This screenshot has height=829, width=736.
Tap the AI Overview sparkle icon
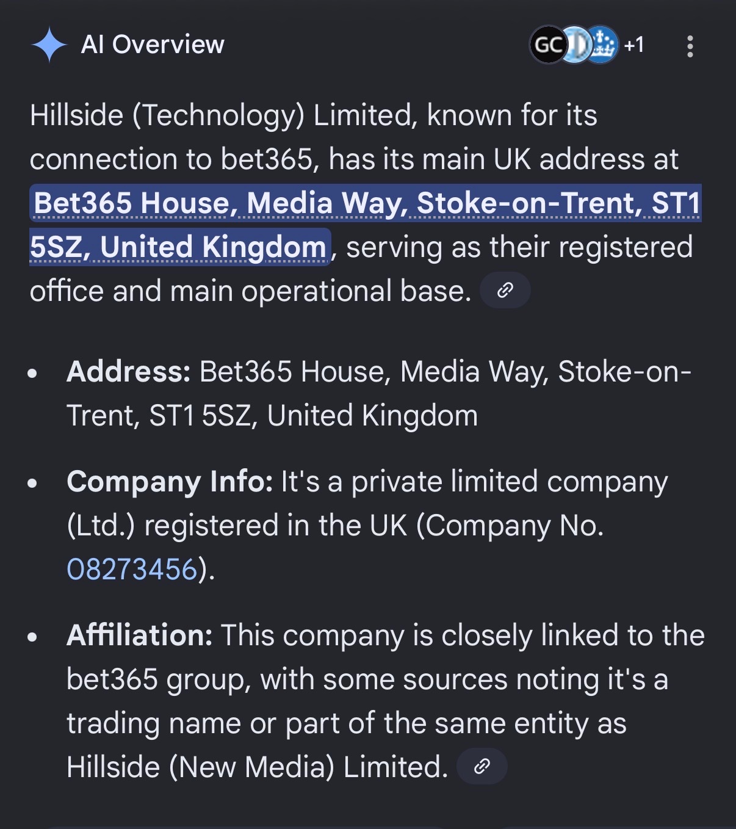pos(49,45)
